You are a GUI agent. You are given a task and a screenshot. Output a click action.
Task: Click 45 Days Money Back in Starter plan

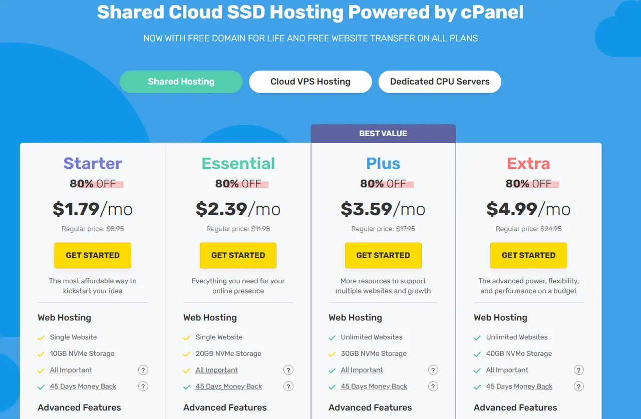[83, 386]
